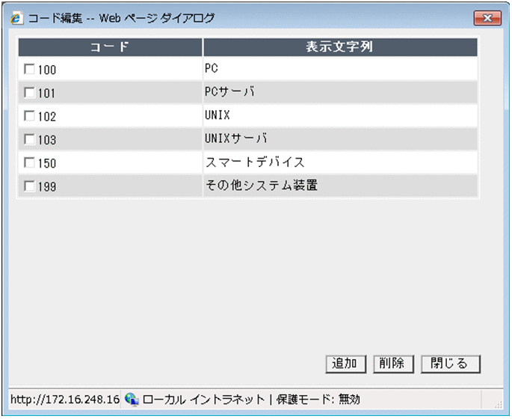
Task: Click the resize grip in status bar corner
Action: 499,405
